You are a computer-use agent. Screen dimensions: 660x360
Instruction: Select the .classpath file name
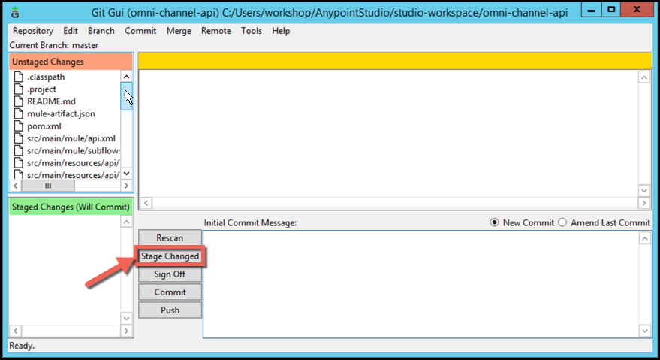click(x=46, y=77)
